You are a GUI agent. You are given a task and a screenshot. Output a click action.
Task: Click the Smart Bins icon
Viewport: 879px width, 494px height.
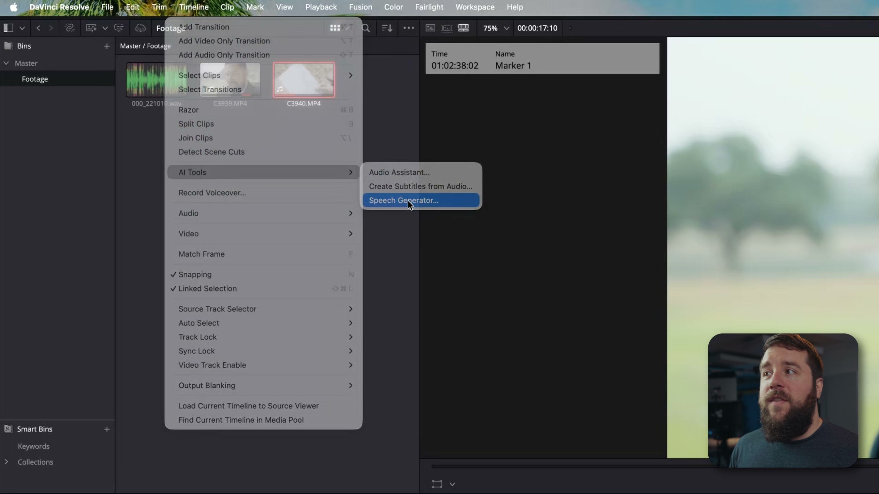pos(8,429)
